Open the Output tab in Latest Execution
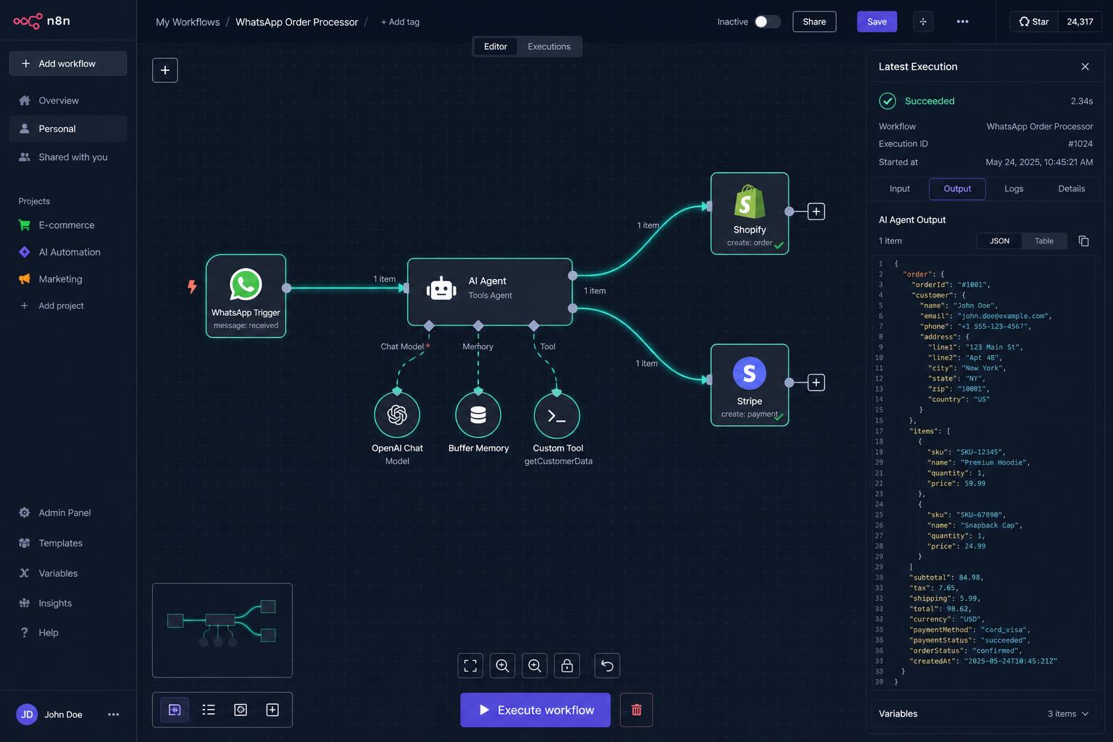 [x=957, y=189]
